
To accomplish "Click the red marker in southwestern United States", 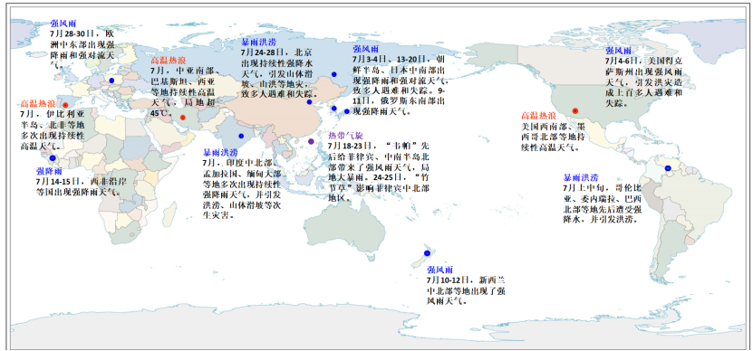I will 575,111.
